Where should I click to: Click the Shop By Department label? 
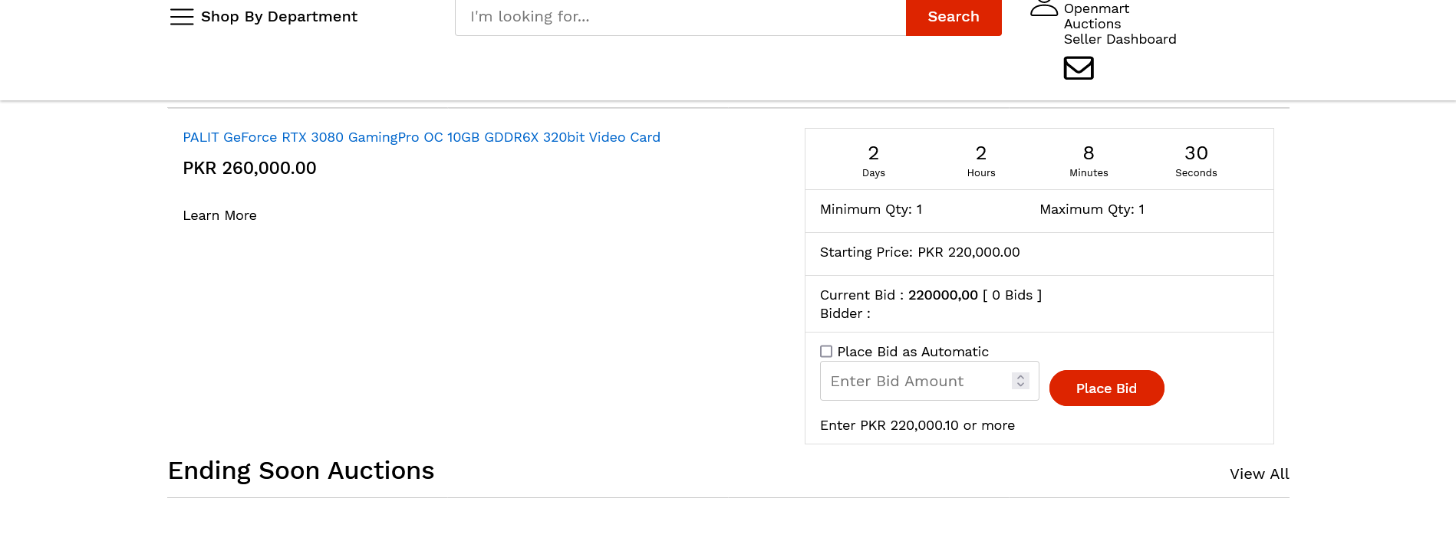pyautogui.click(x=279, y=17)
